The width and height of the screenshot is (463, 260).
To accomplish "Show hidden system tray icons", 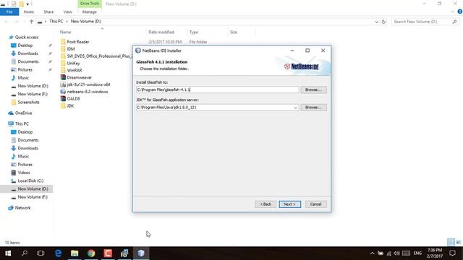I will 372,253.
